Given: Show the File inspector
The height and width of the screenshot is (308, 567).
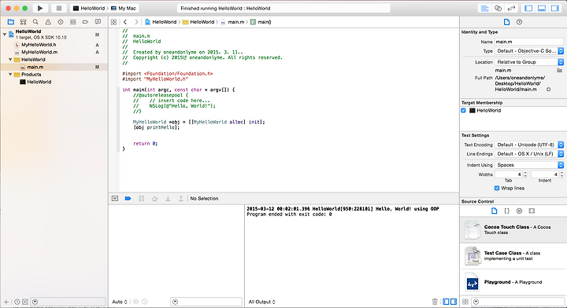Looking at the screenshot, I should click(x=506, y=22).
